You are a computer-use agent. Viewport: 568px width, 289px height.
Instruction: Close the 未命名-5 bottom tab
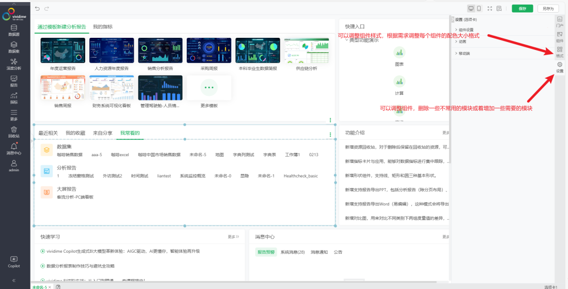pos(50,287)
